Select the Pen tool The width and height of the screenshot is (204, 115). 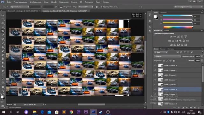tap(3, 71)
